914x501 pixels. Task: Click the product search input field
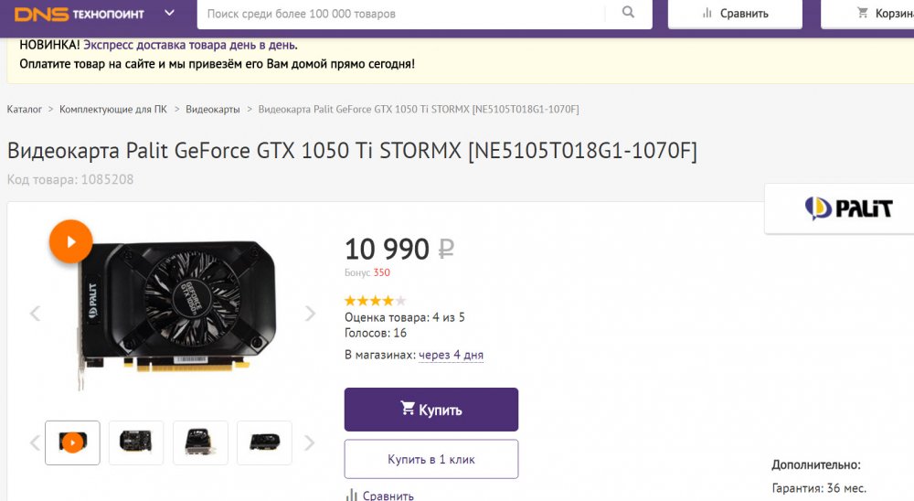click(402, 14)
